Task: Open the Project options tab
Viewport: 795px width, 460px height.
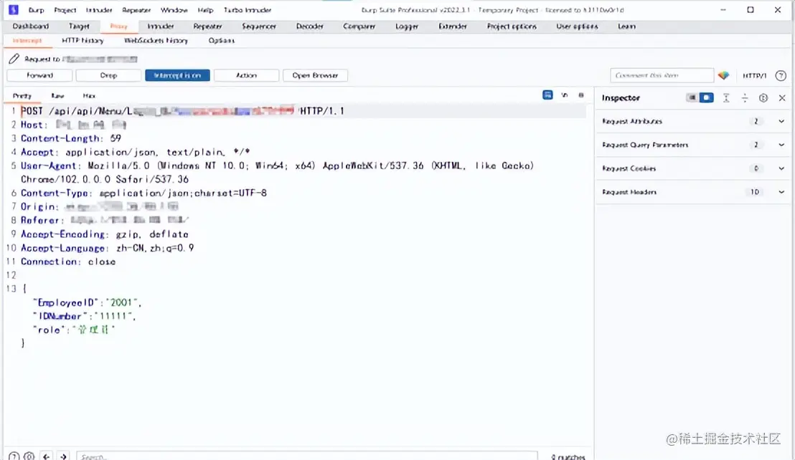Action: 511,27
